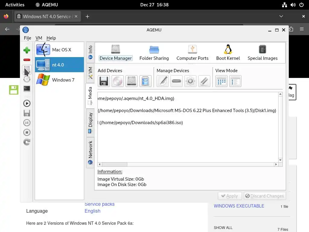Open the GNOME Activities overview
This screenshot has height=232, width=309.
(15, 5)
